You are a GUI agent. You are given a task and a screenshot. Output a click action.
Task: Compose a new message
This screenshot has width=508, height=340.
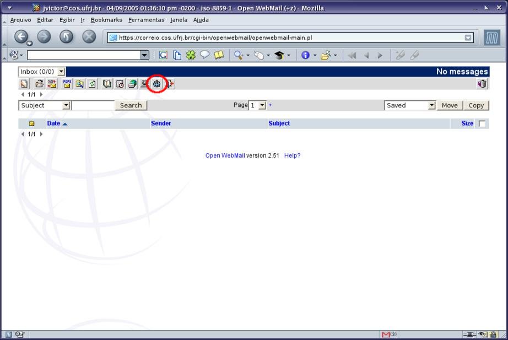[x=24, y=84]
